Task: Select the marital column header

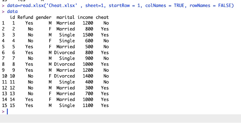Action: pyautogui.click(x=66, y=17)
